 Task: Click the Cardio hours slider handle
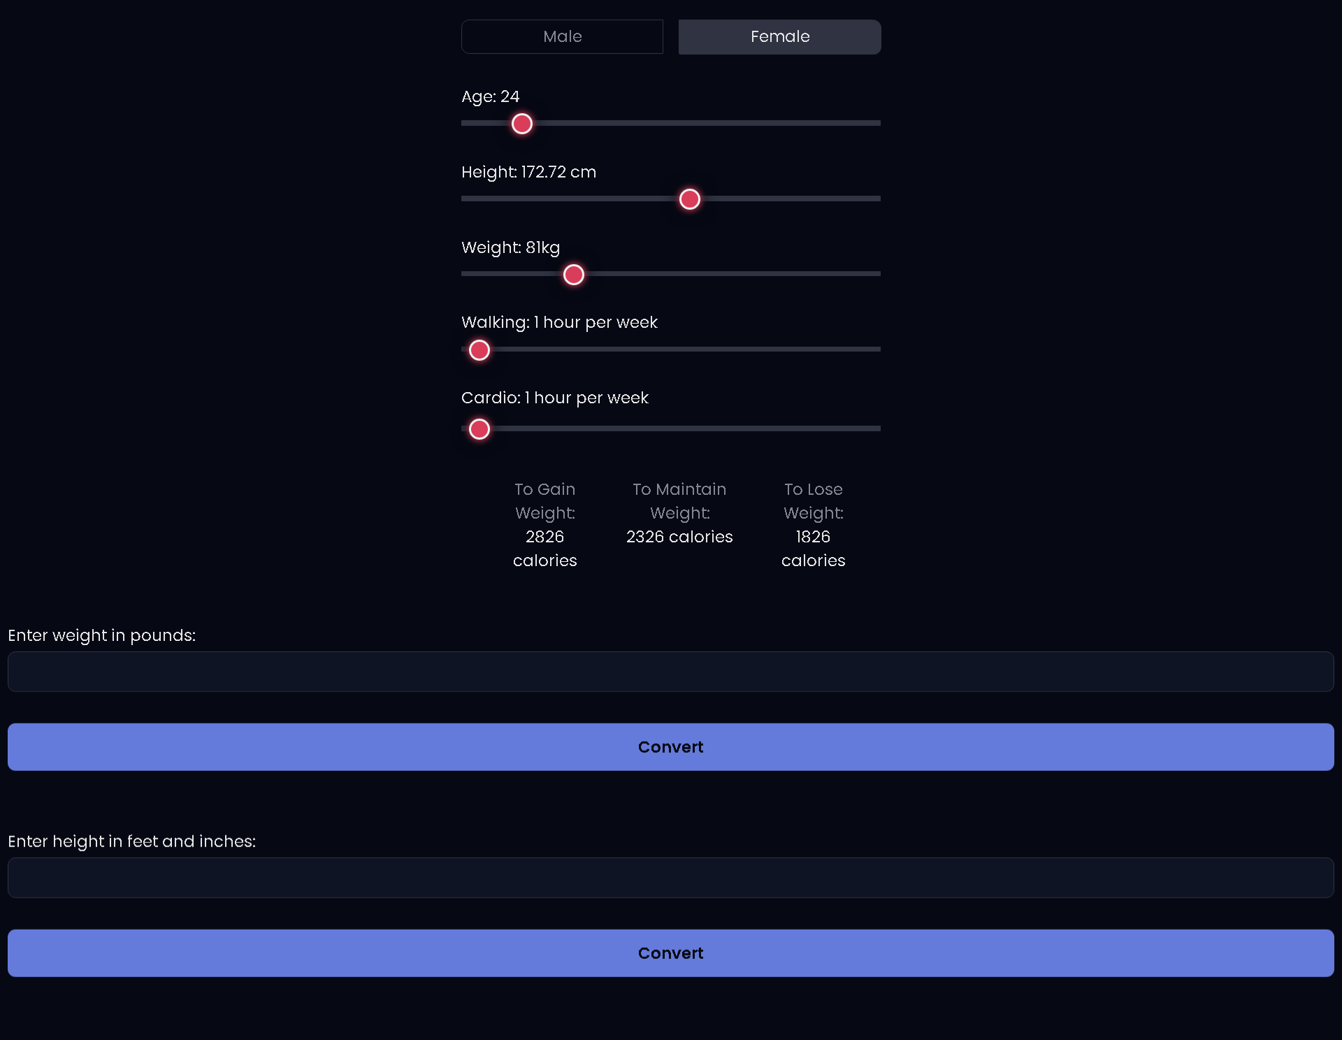479,429
